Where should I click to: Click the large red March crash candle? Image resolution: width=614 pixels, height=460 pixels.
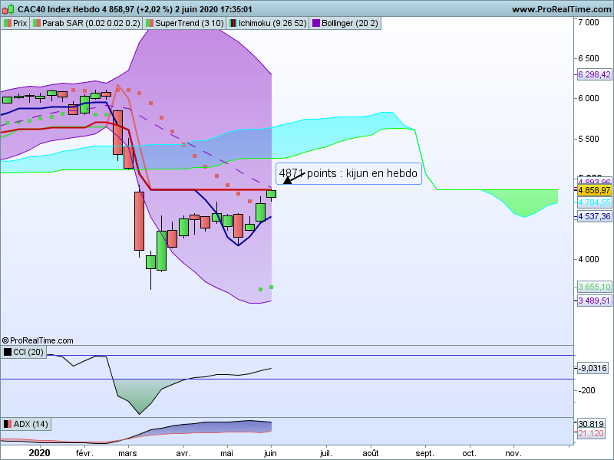pos(139,221)
